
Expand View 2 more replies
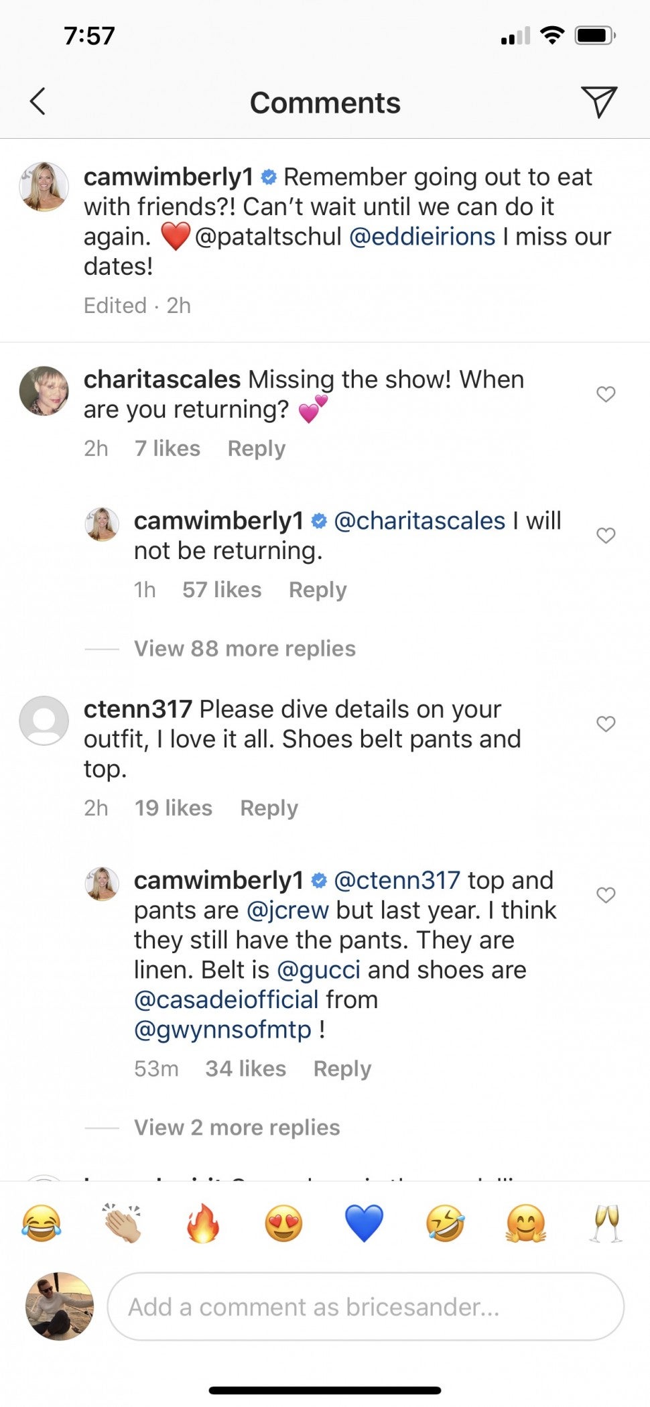(237, 1127)
